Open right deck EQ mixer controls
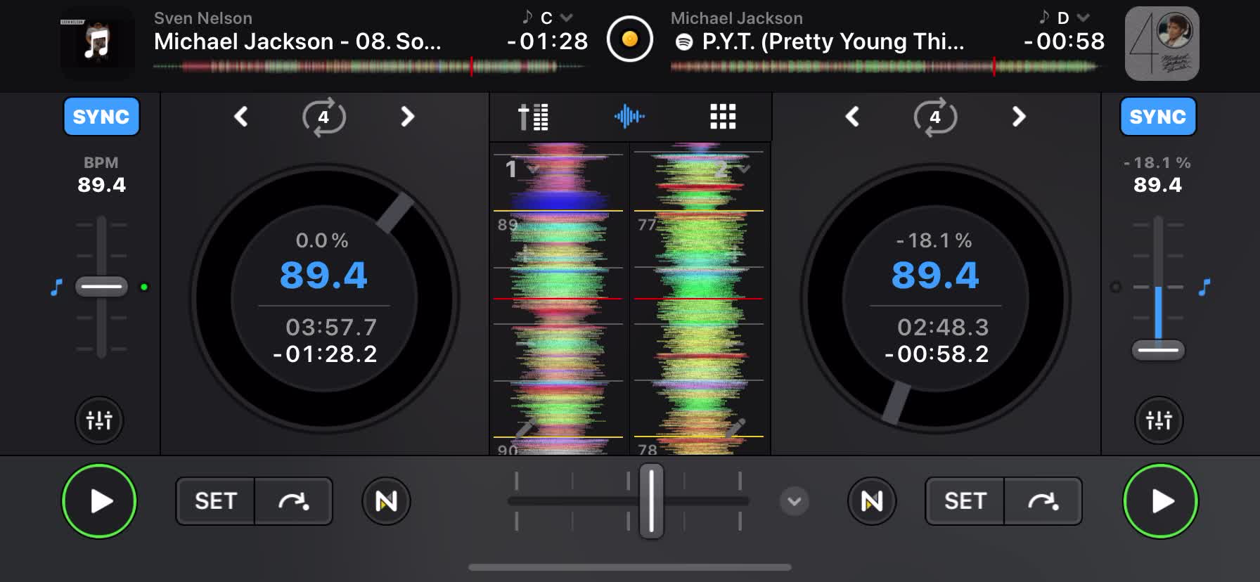Image resolution: width=1260 pixels, height=582 pixels. [1159, 420]
